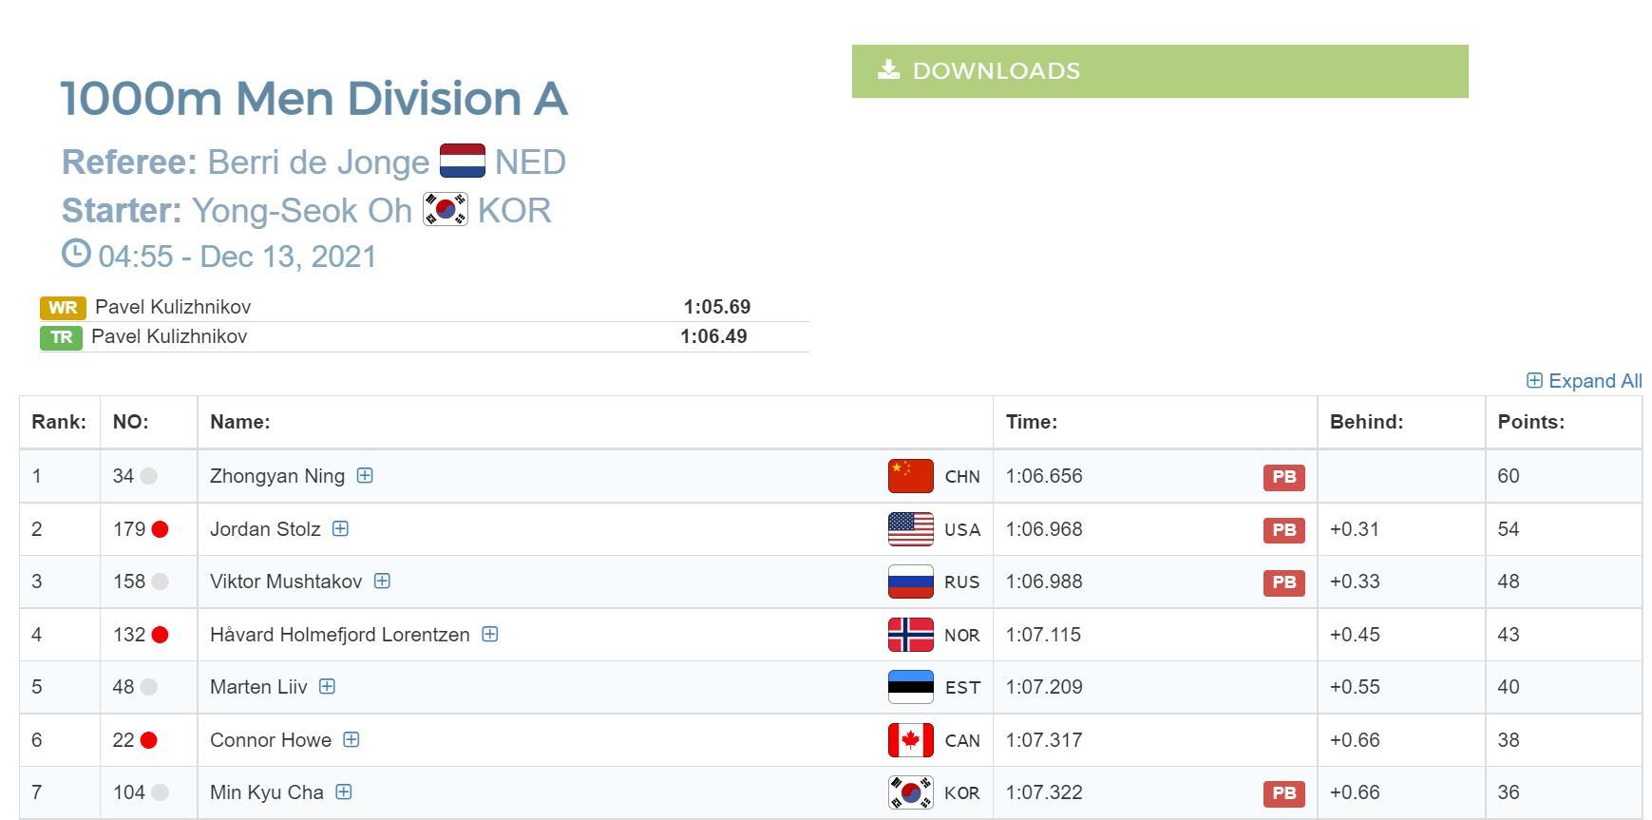Click the Norway flag in Lorentzen's row
This screenshot has width=1652, height=820.
(x=910, y=635)
